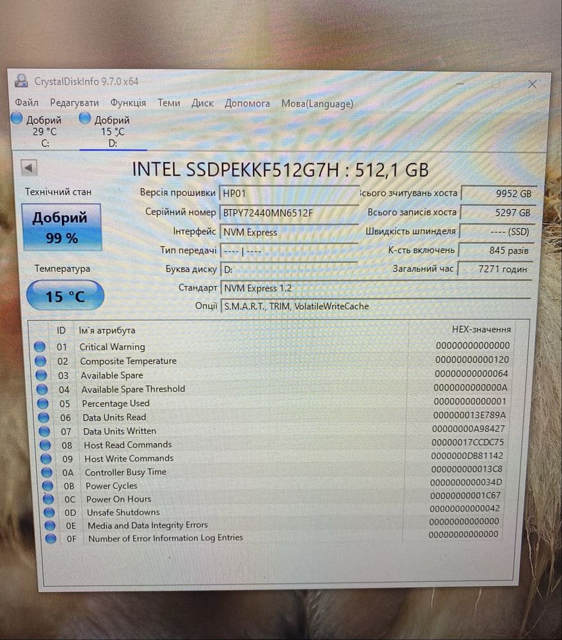The height and width of the screenshot is (640, 562).
Task: Click the features field S.M.A.R.T., TRIM, VolatileWriteCache
Action: tap(376, 306)
